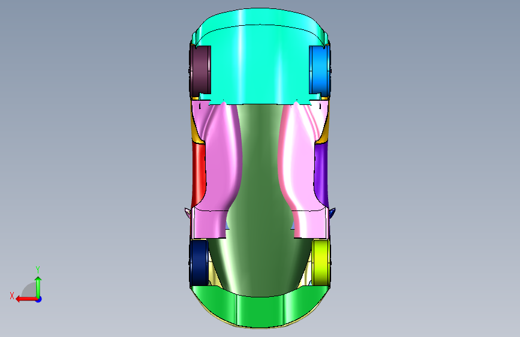Click the green Y axis arrow of triad
520x337 pixels.
38,287
